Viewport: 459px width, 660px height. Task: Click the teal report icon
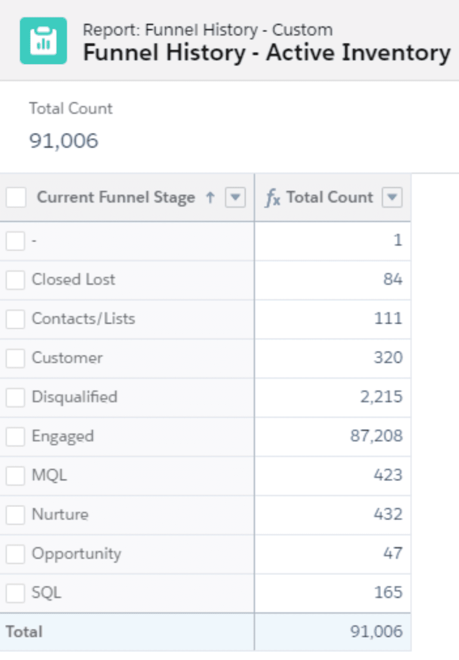43,41
